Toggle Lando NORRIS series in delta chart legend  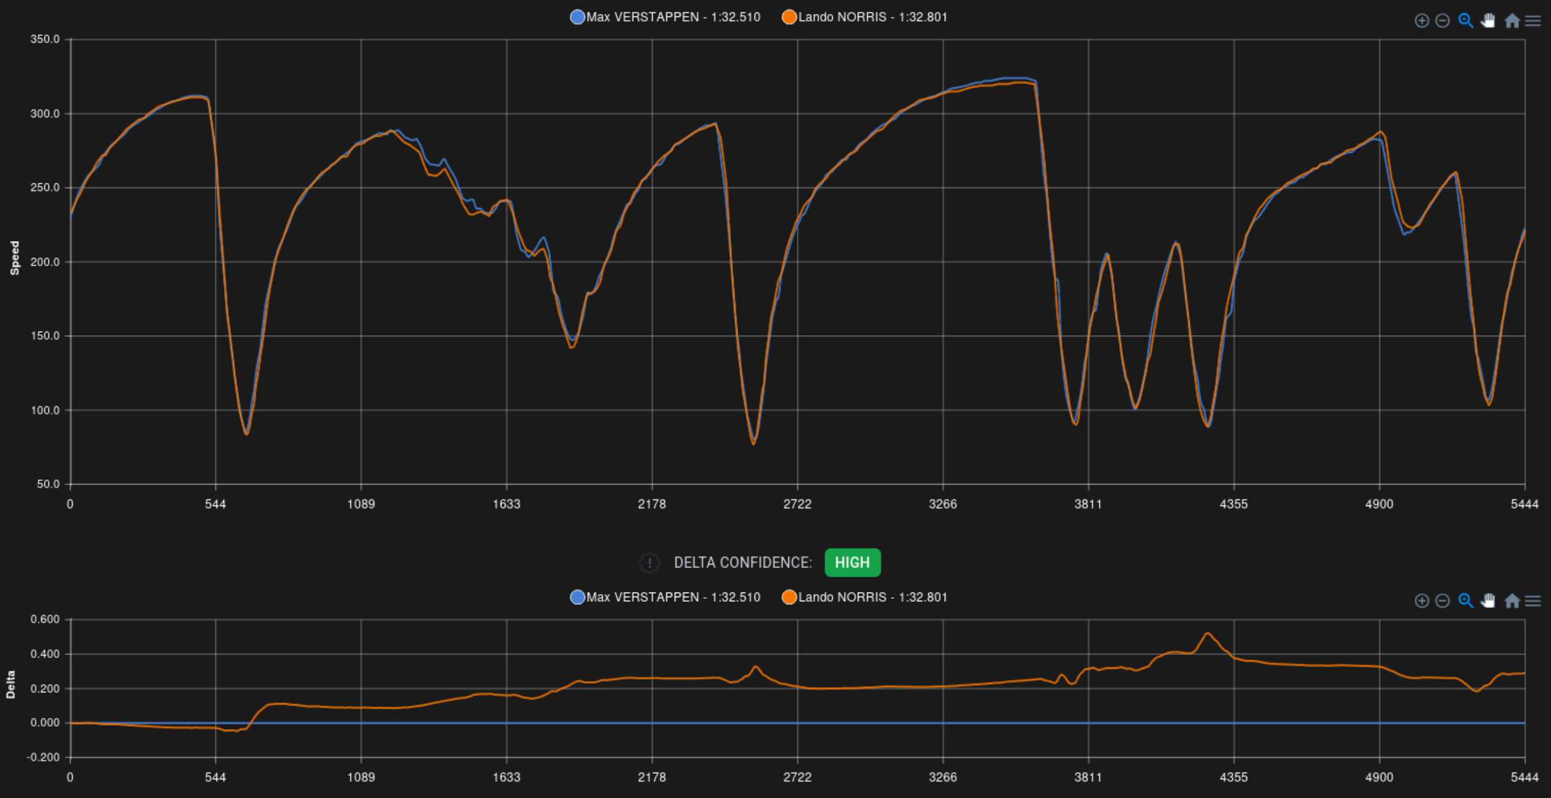(872, 597)
